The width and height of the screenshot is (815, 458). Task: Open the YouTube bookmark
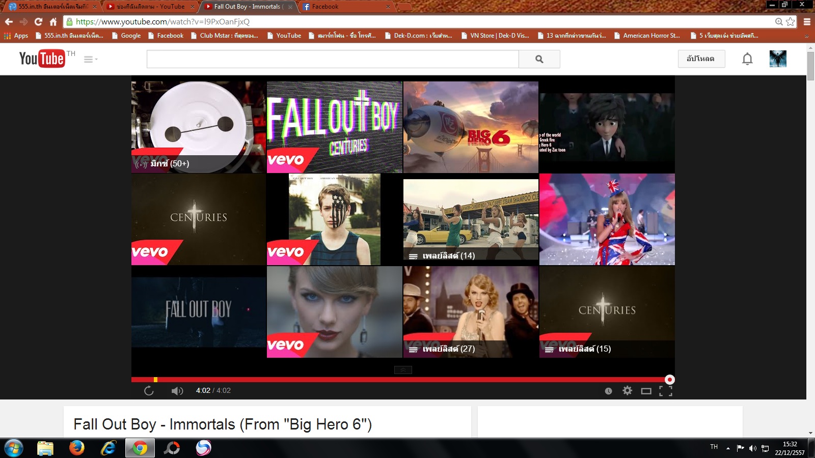click(284, 36)
